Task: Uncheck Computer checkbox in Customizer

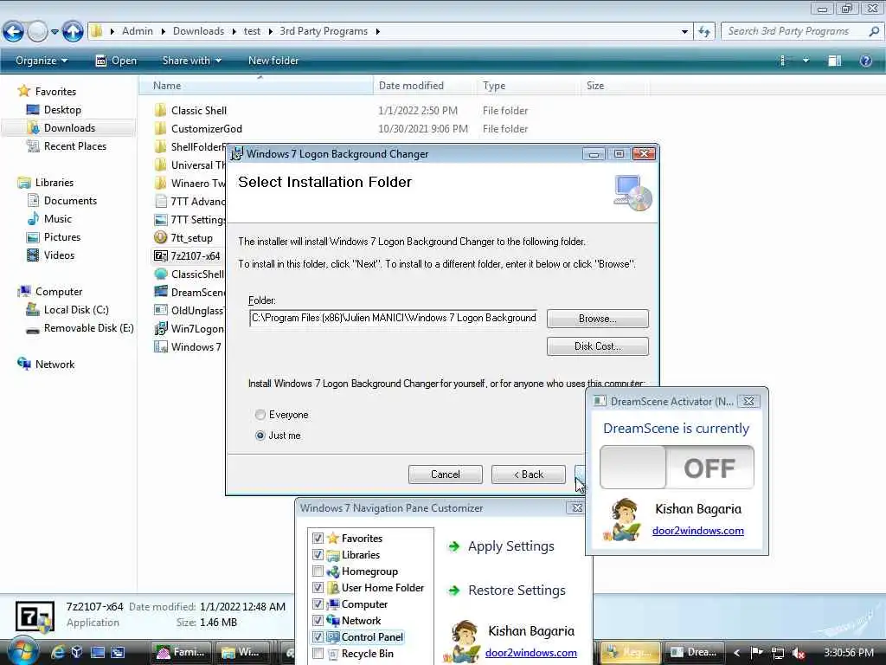Action: 318,604
